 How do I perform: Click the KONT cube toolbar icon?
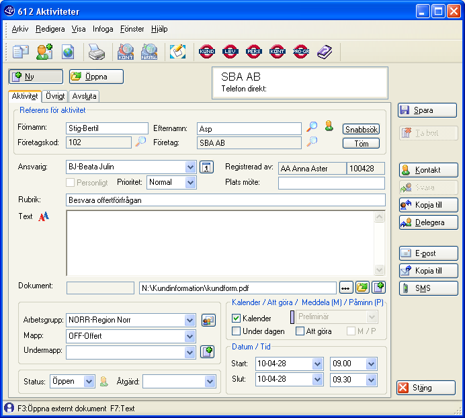pos(126,52)
